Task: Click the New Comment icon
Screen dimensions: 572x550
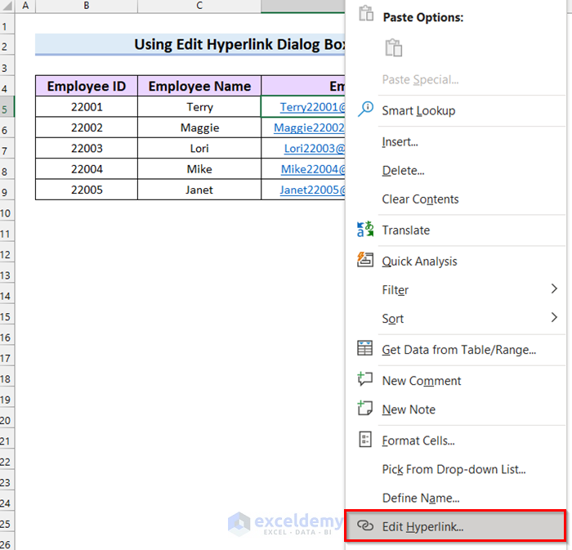Action: click(364, 379)
